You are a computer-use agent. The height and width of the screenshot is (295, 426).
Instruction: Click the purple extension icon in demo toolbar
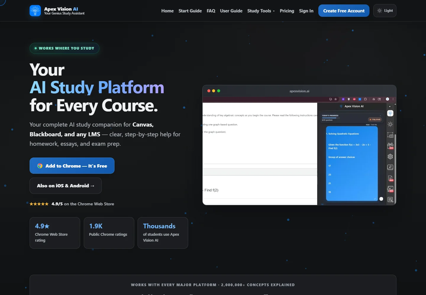pyautogui.click(x=343, y=99)
